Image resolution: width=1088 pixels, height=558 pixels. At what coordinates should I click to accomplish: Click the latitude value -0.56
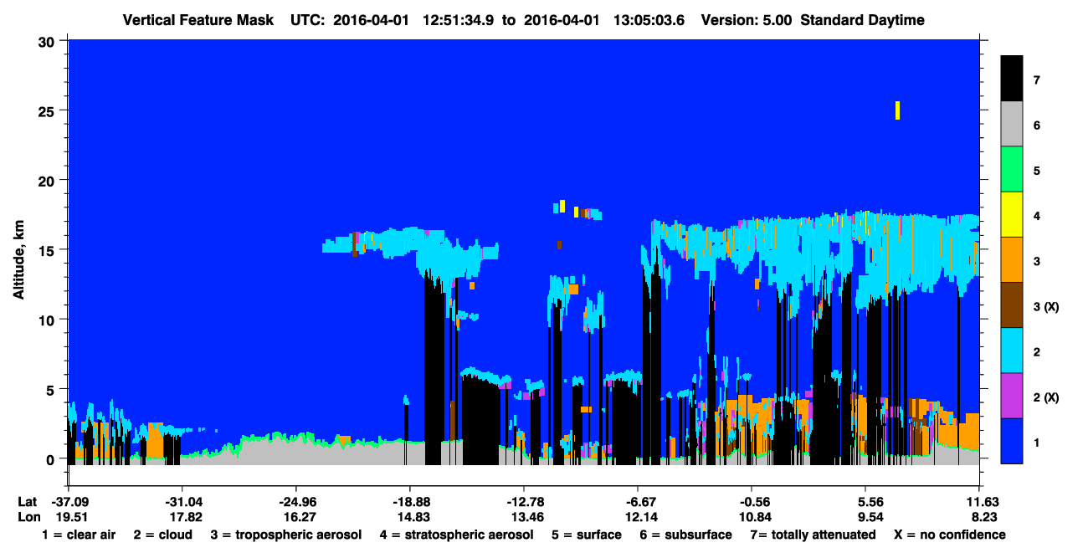click(752, 501)
